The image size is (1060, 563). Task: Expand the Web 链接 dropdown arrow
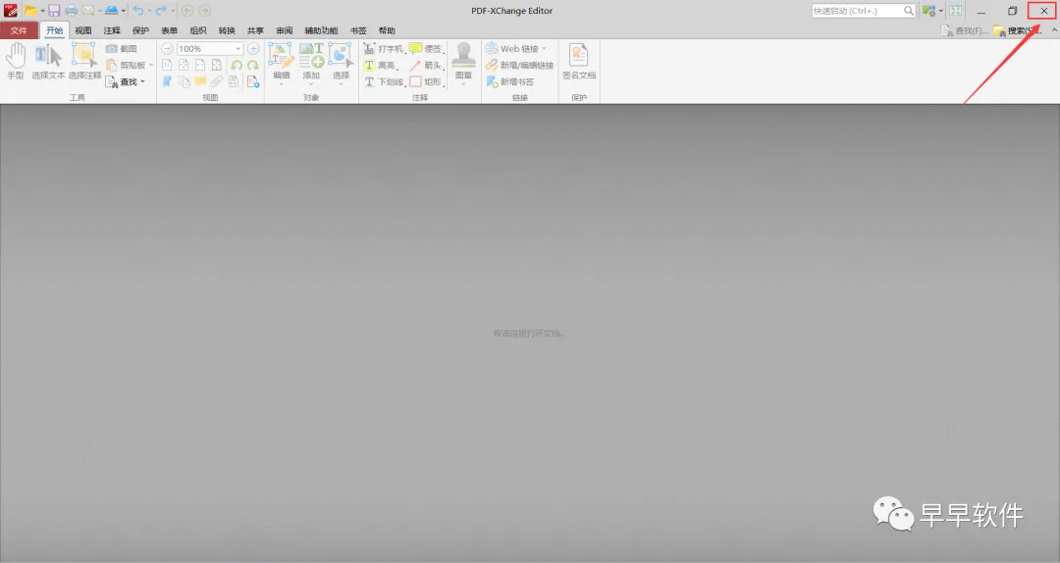tap(544, 49)
